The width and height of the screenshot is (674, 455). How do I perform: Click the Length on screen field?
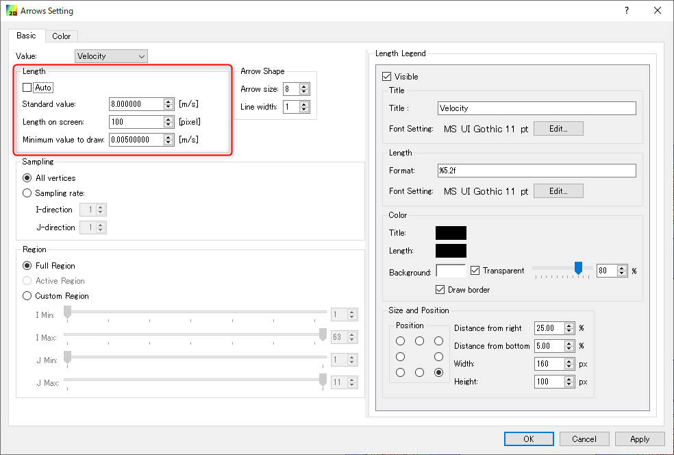(x=136, y=122)
